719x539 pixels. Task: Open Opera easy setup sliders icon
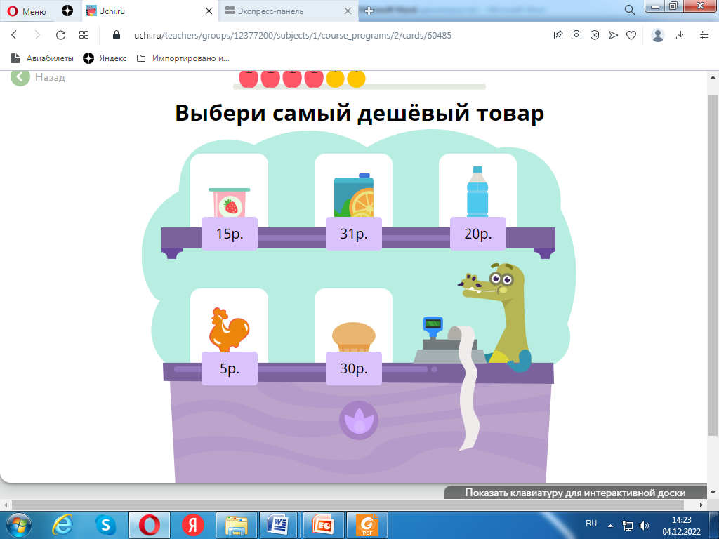[704, 35]
